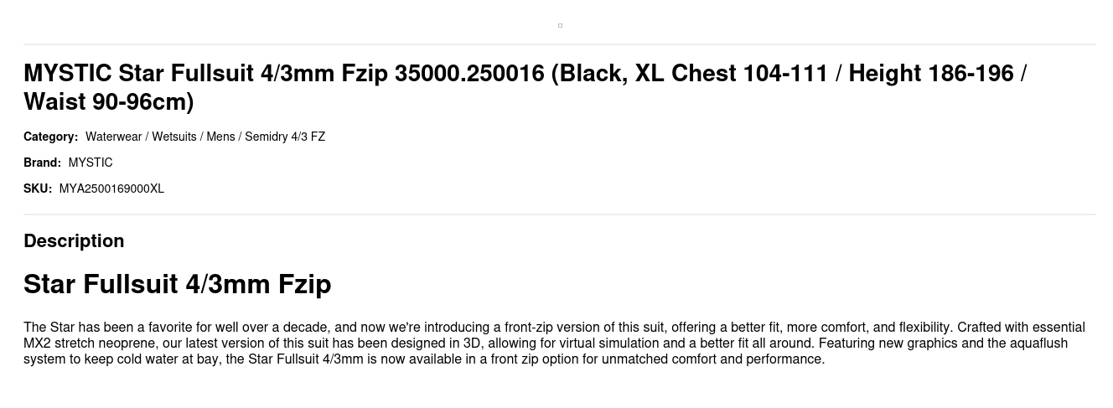1113x408 pixels.
Task: Click '35000.250016' model number in the title
Action: [469, 74]
